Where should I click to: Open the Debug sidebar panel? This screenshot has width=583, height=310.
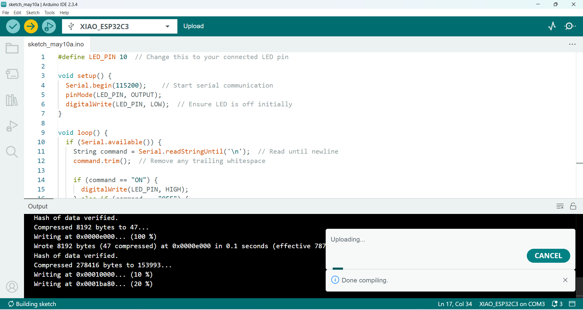(12, 126)
